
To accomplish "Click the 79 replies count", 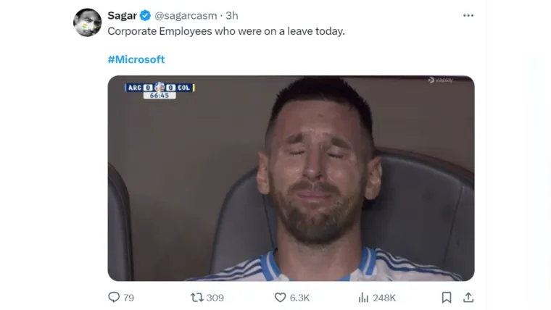I will point(129,297).
